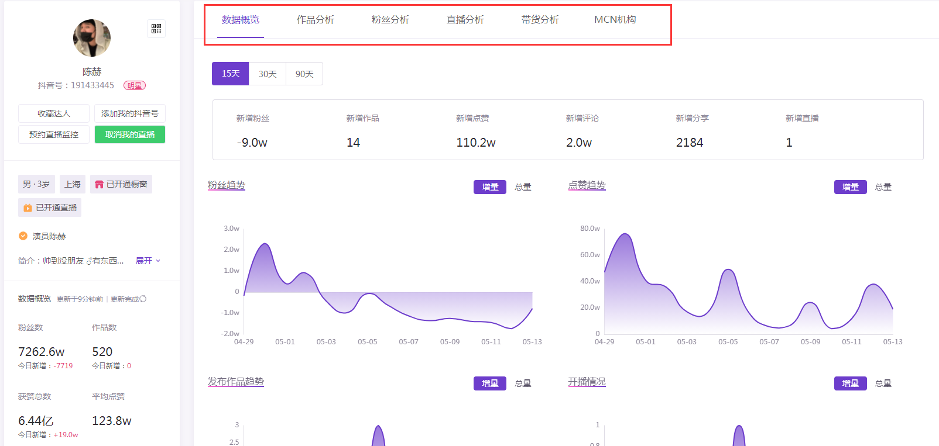Image resolution: width=939 pixels, height=446 pixels.
Task: Click the 预约直播监控 button
Action: 54,134
